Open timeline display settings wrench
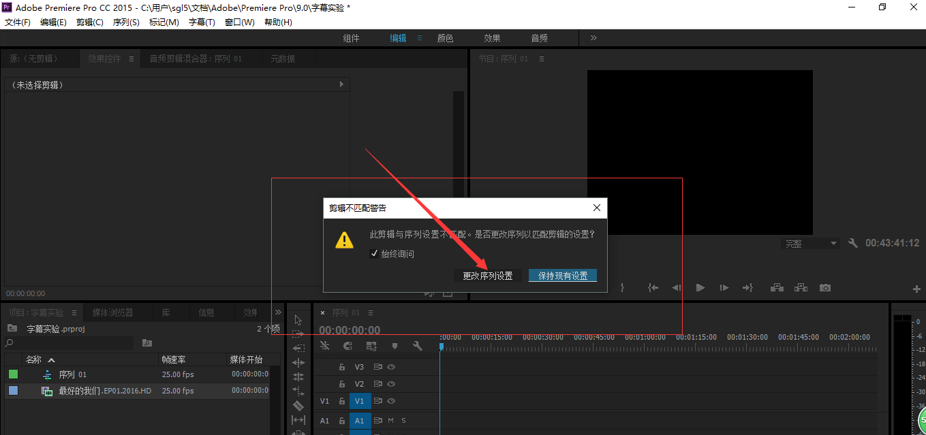The height and width of the screenshot is (435, 926). pyautogui.click(x=417, y=346)
